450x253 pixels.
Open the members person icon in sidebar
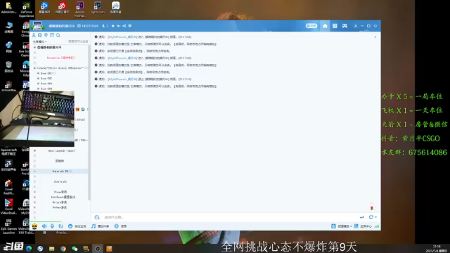coord(34,35)
